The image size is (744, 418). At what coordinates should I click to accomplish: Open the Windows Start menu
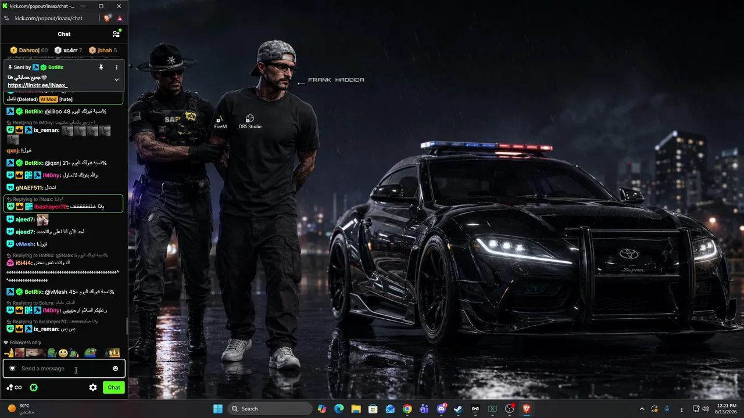pyautogui.click(x=218, y=409)
